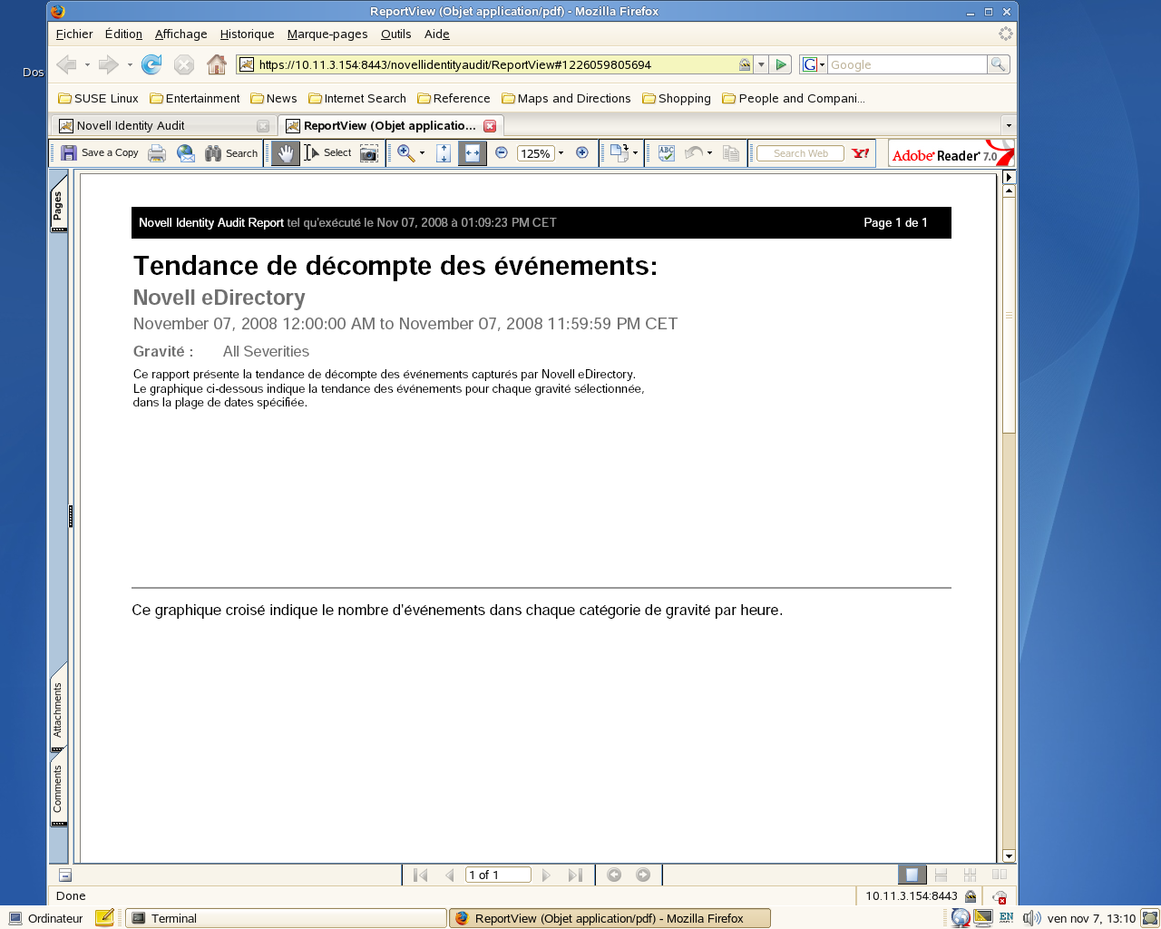Print the PDF with the printer icon

pyautogui.click(x=157, y=153)
